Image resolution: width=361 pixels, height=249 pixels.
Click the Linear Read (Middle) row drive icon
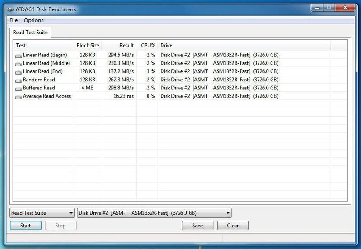tap(19, 64)
